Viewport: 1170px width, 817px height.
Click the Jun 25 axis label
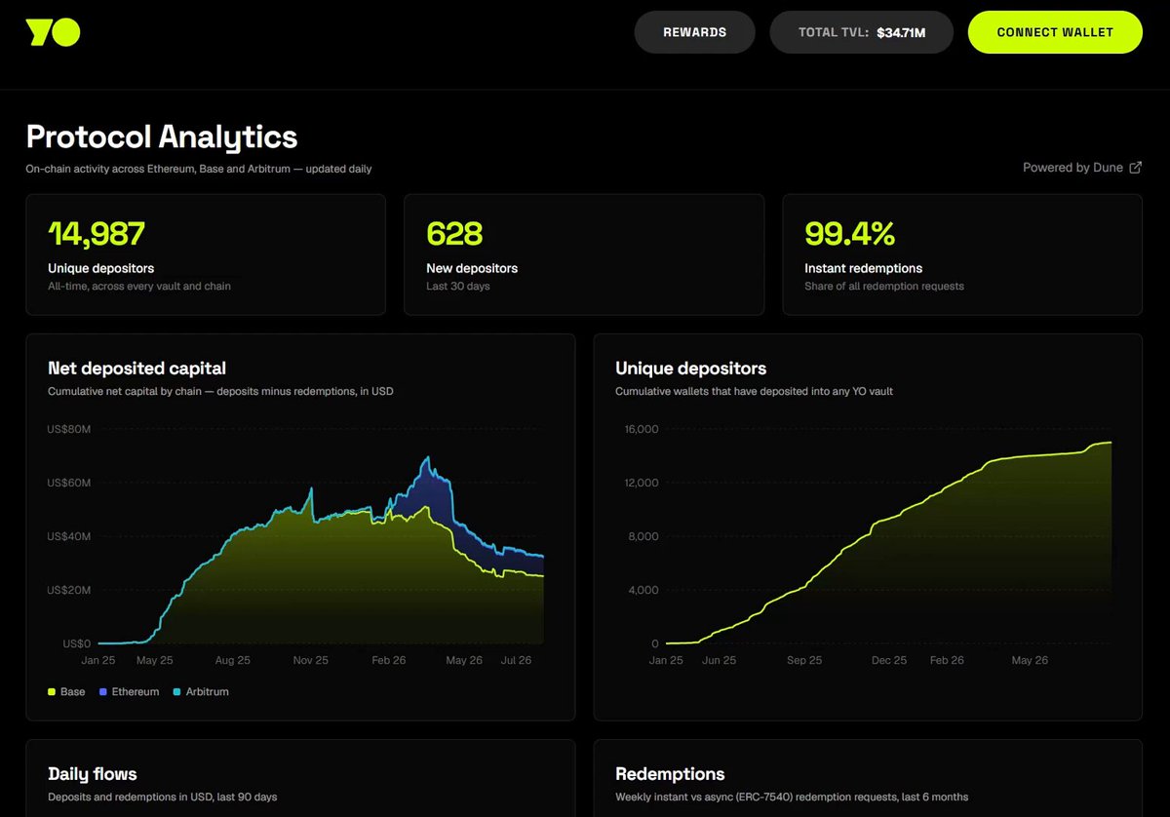tap(719, 660)
